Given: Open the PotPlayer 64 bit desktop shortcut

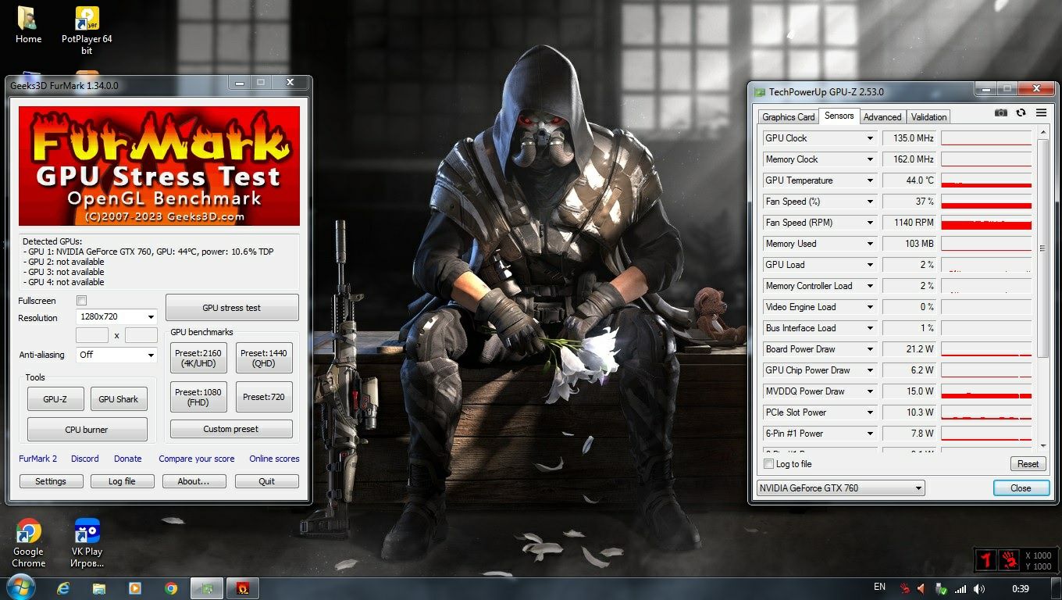Looking at the screenshot, I should pyautogui.click(x=87, y=30).
